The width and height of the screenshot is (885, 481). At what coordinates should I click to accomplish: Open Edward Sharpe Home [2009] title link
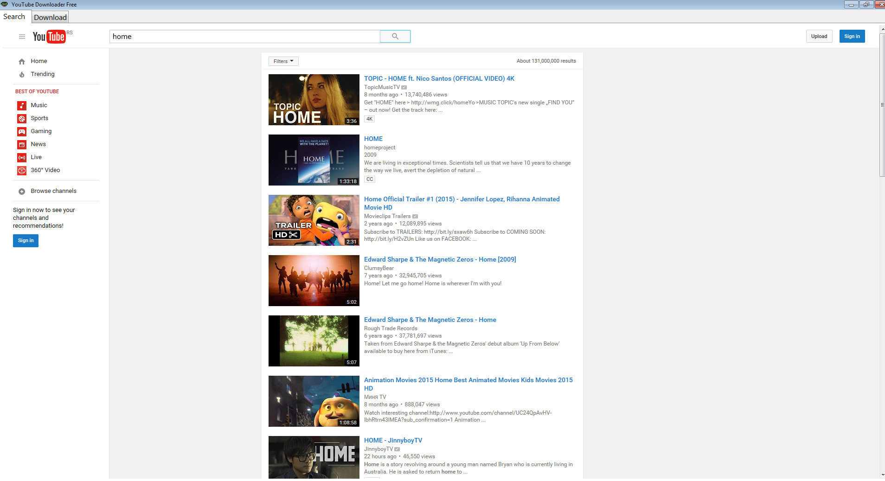point(440,259)
